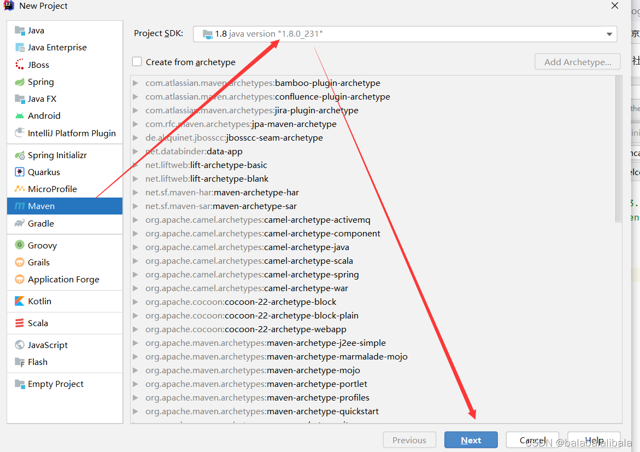Click the archetype list vertical scrollbar
Image resolution: width=640 pixels, height=452 pixels.
point(618,149)
